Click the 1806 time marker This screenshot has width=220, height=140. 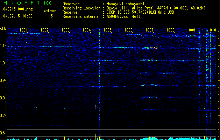pyautogui.click(x=128, y=30)
